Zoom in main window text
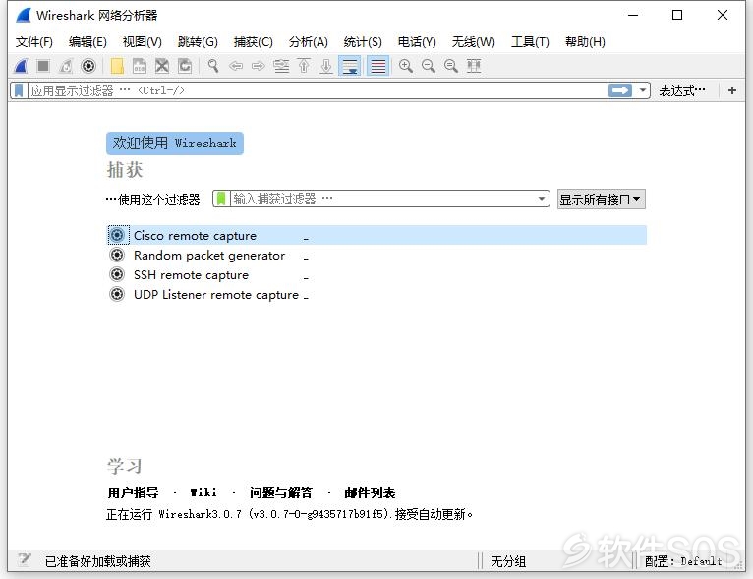753x579 pixels. click(x=406, y=66)
